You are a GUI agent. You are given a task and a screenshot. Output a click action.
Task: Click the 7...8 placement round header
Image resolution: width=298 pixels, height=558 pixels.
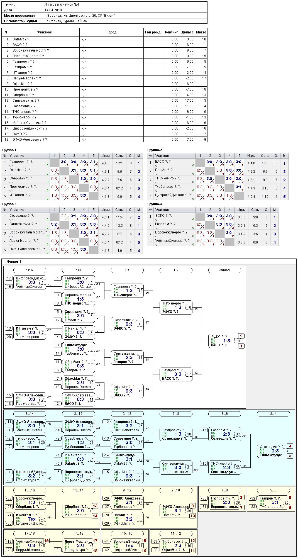224,490
